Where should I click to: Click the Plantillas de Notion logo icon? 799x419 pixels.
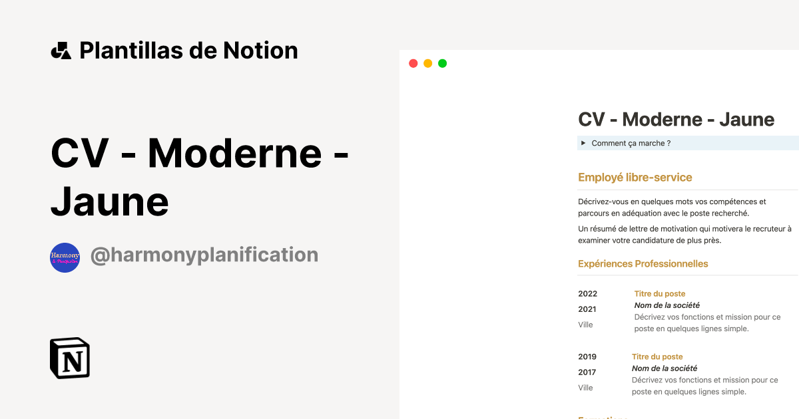[x=61, y=50]
